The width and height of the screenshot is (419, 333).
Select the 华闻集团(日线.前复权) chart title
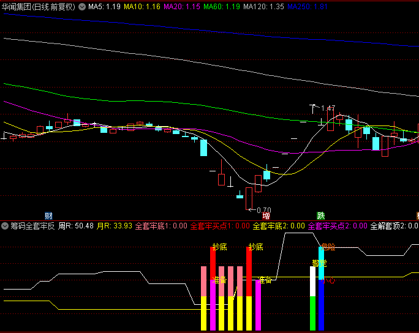(39, 7)
